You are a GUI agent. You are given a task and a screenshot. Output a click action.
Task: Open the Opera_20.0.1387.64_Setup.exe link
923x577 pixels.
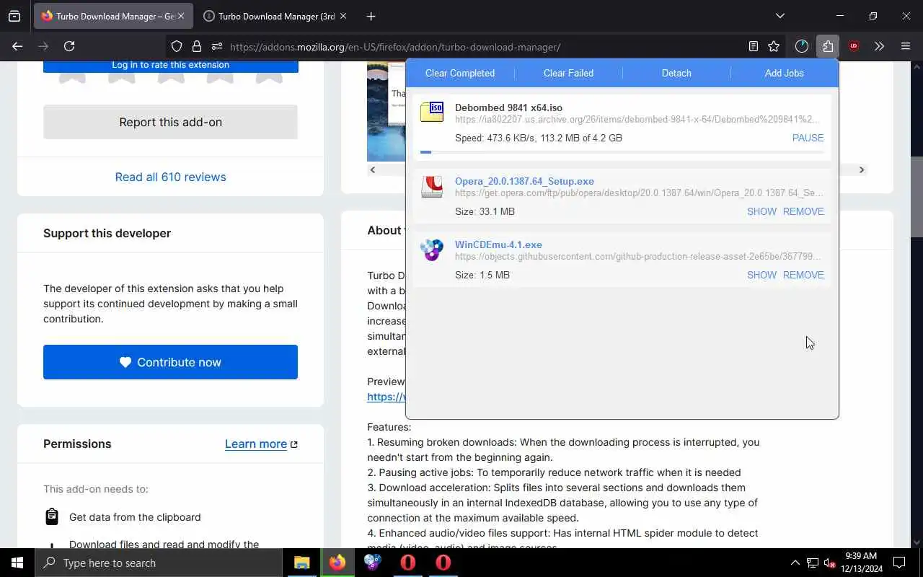pyautogui.click(x=524, y=181)
